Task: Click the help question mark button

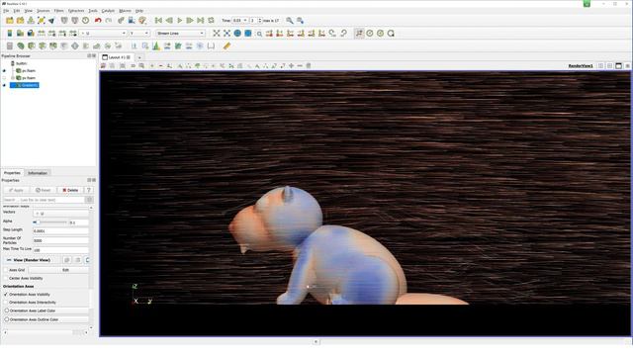Action: click(x=88, y=190)
